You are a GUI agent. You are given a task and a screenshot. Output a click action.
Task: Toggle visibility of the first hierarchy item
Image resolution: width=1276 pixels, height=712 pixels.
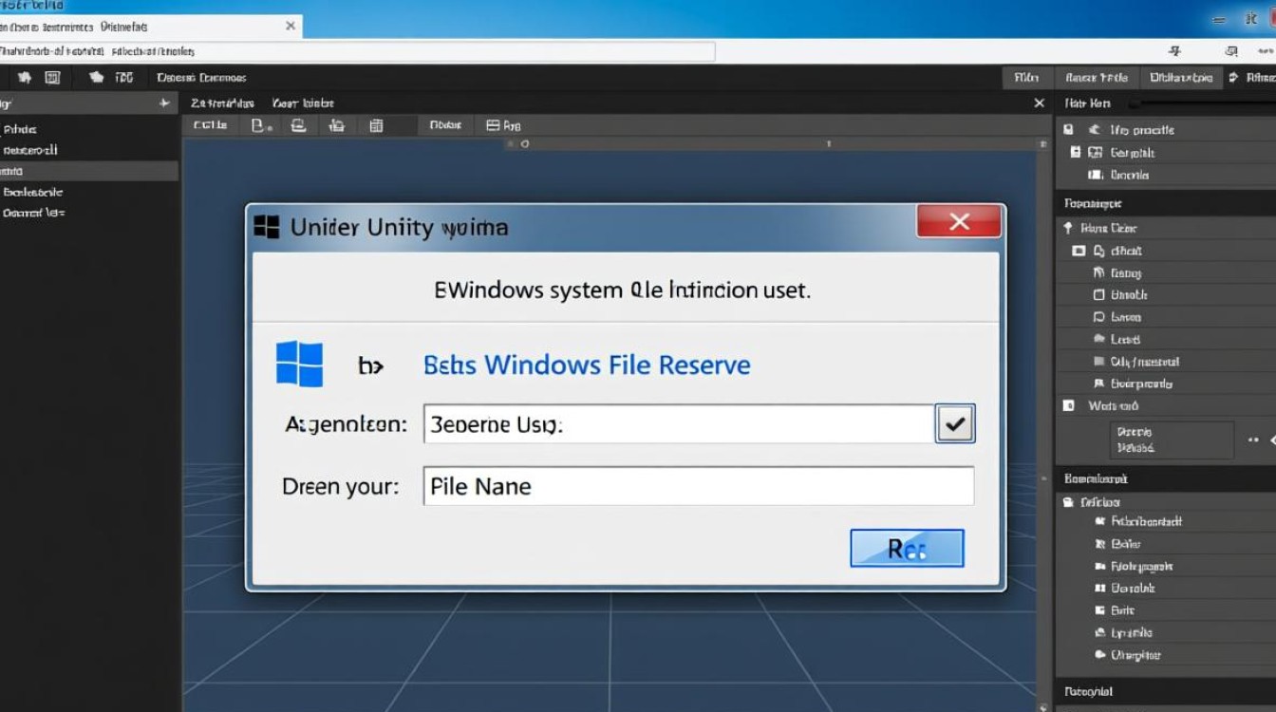click(x=1066, y=129)
